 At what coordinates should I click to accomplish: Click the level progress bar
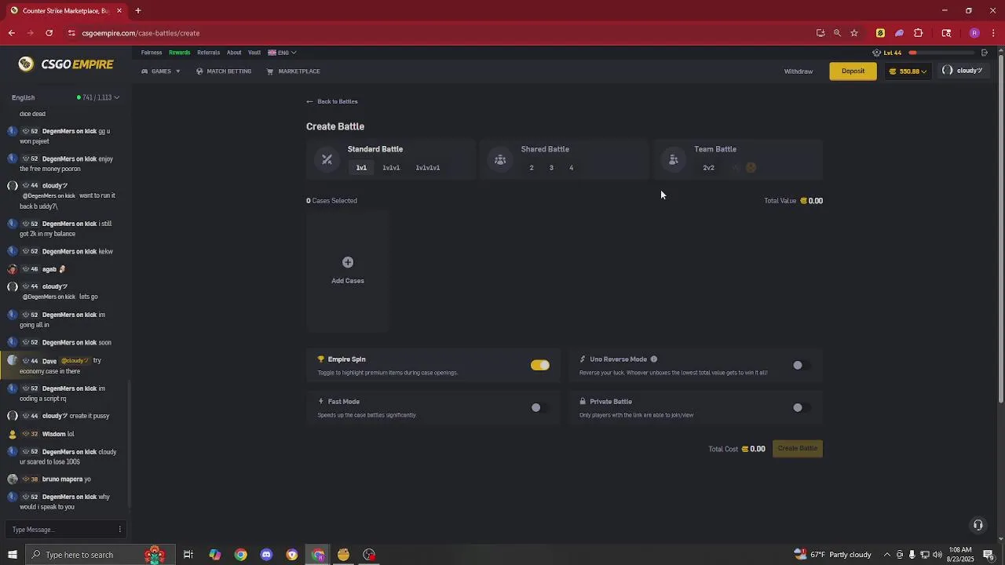click(941, 53)
